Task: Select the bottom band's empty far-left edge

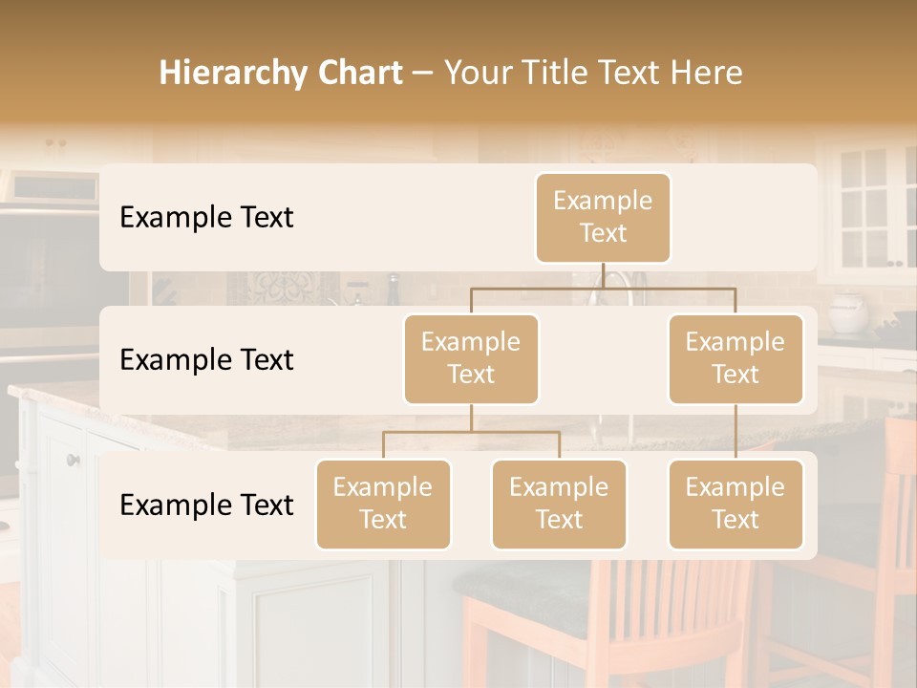Action: point(109,505)
